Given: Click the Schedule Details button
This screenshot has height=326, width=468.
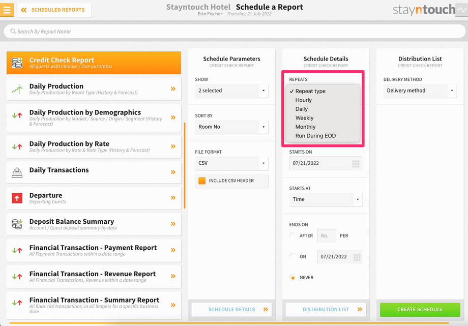Looking at the screenshot, I should 231,310.
